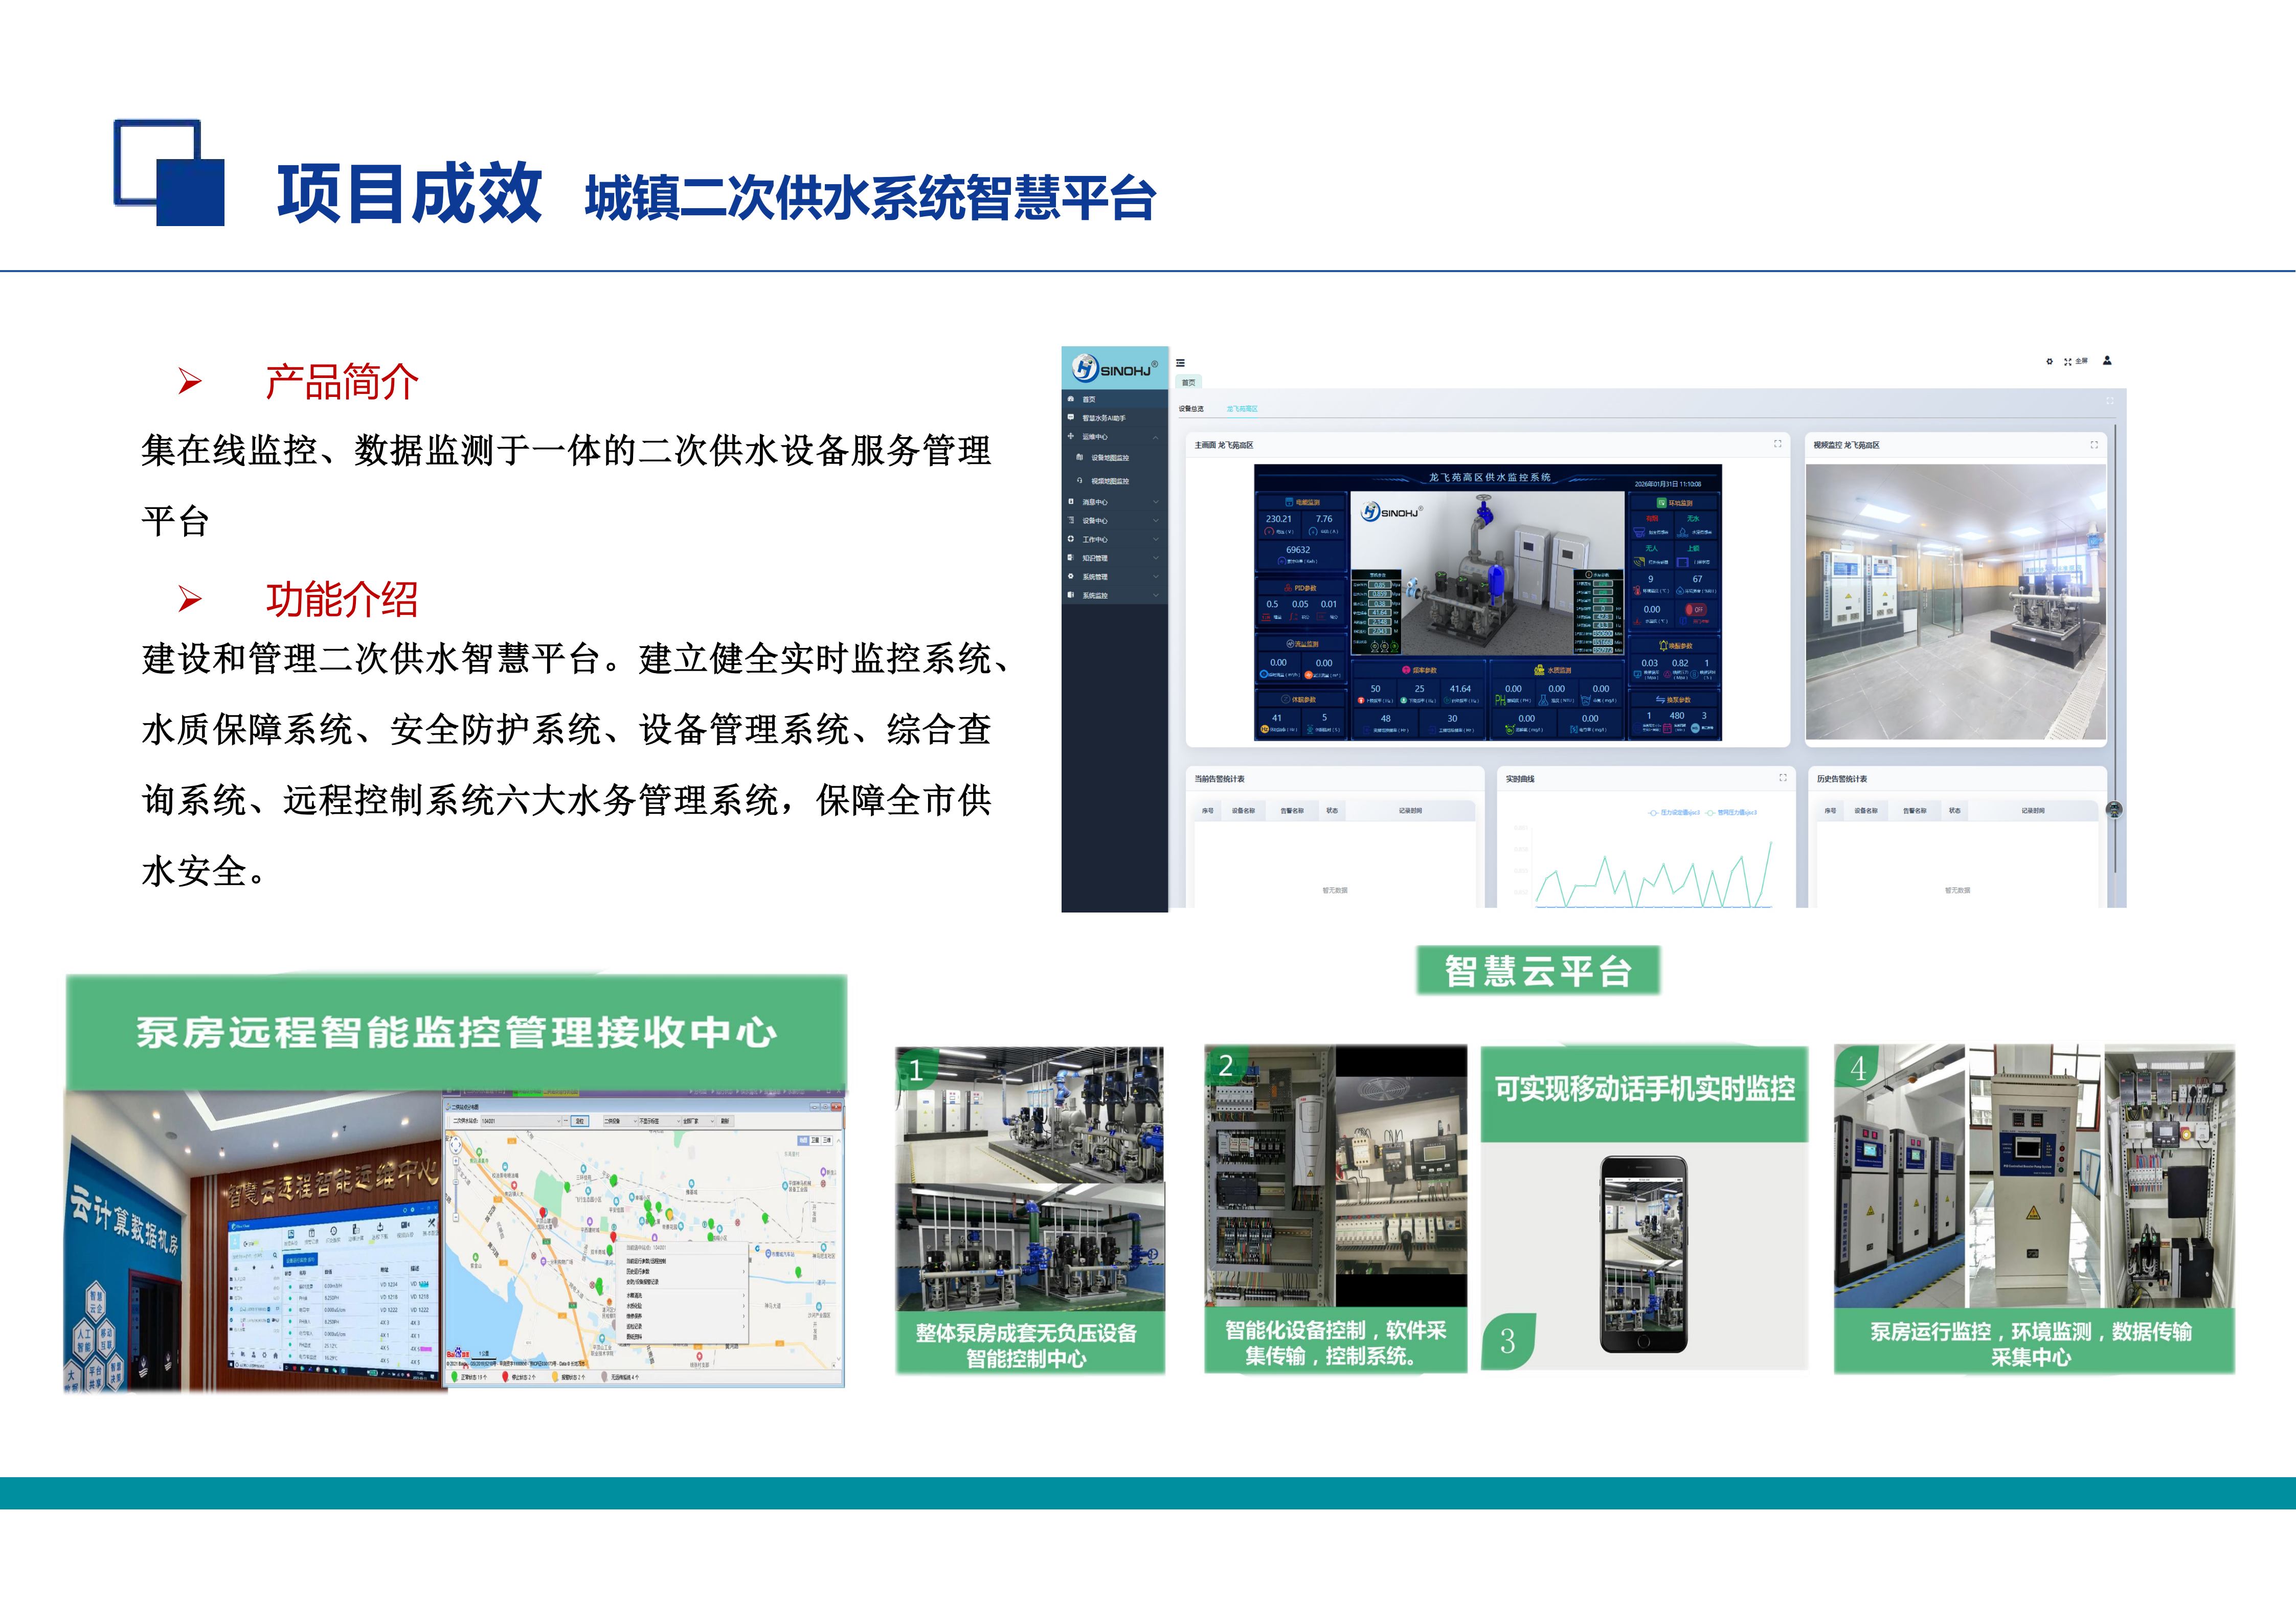Maximize the 主画面 龙飞苑高区 panel
Screen dimensions: 2296x1624
click(1777, 444)
